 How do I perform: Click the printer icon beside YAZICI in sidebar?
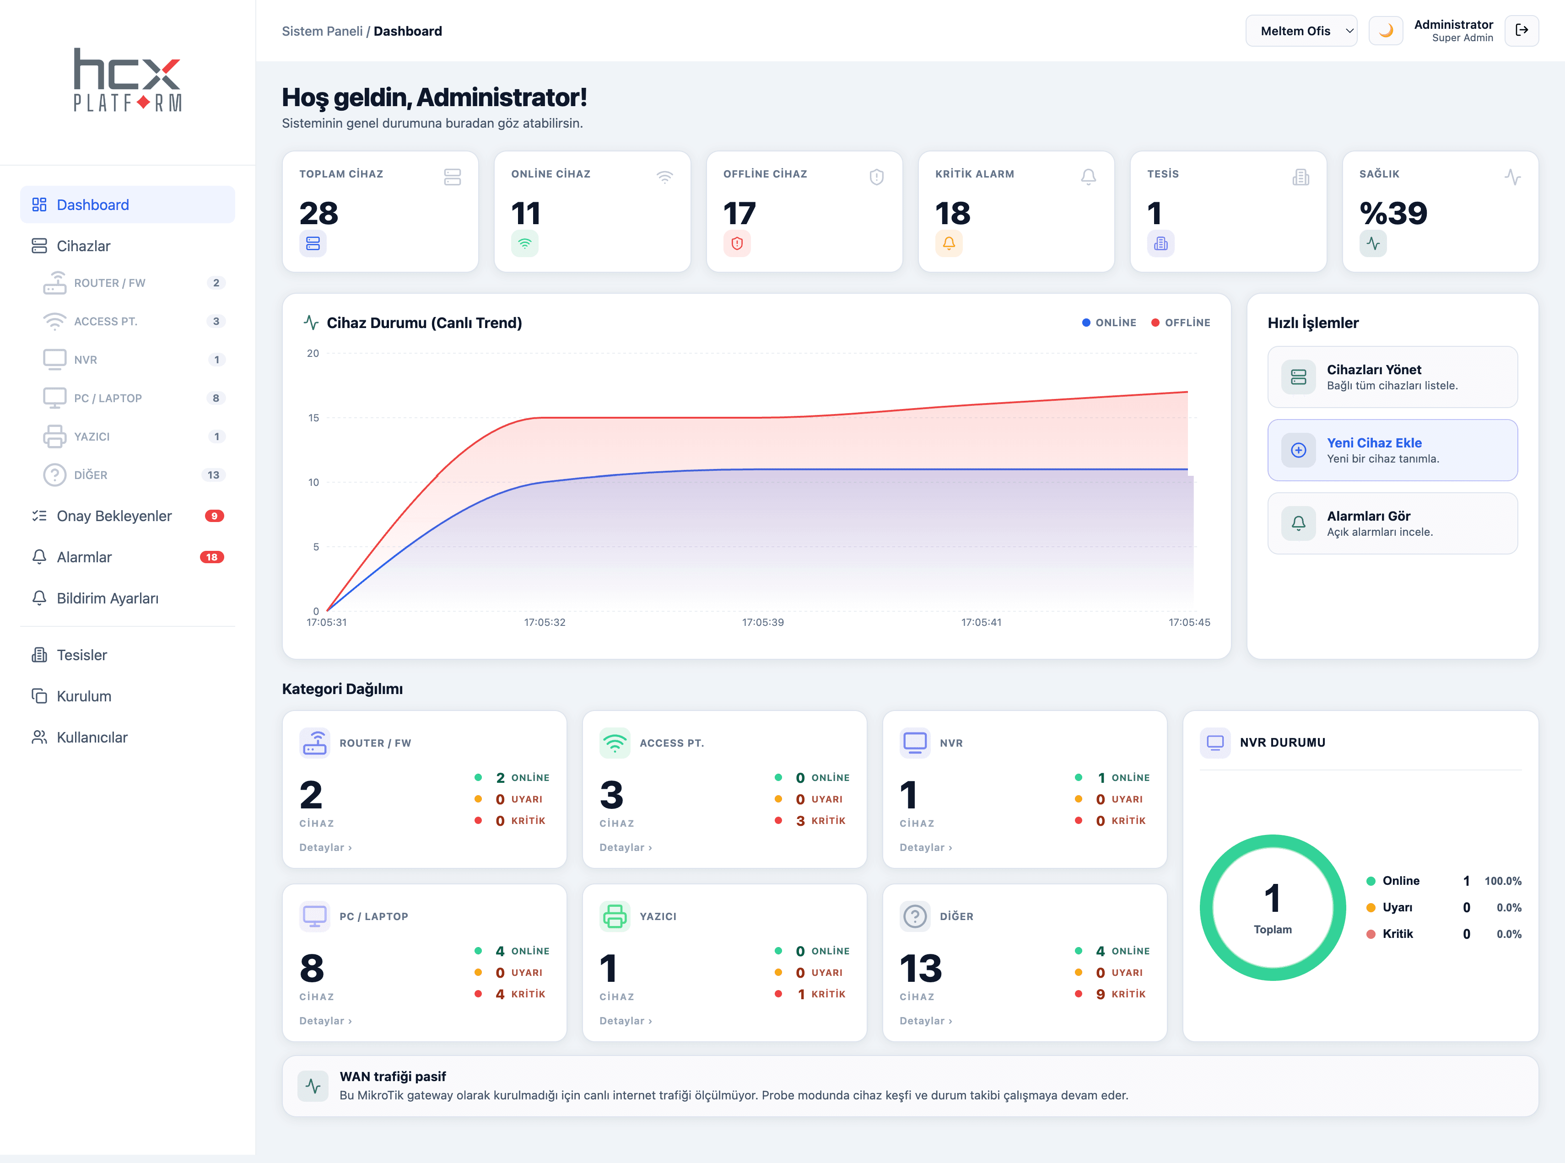(x=55, y=436)
